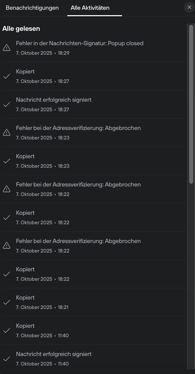Click warning icon for signature error at 18:29

(x=6, y=48)
